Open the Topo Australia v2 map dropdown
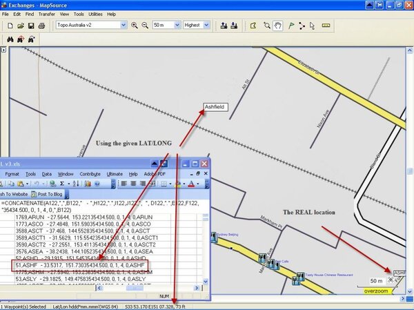 click(x=124, y=26)
